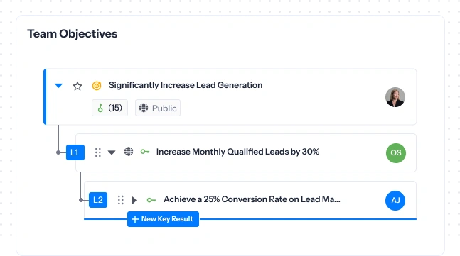The width and height of the screenshot is (460, 256).
Task: Click the orange target objective icon
Action: pos(97,86)
